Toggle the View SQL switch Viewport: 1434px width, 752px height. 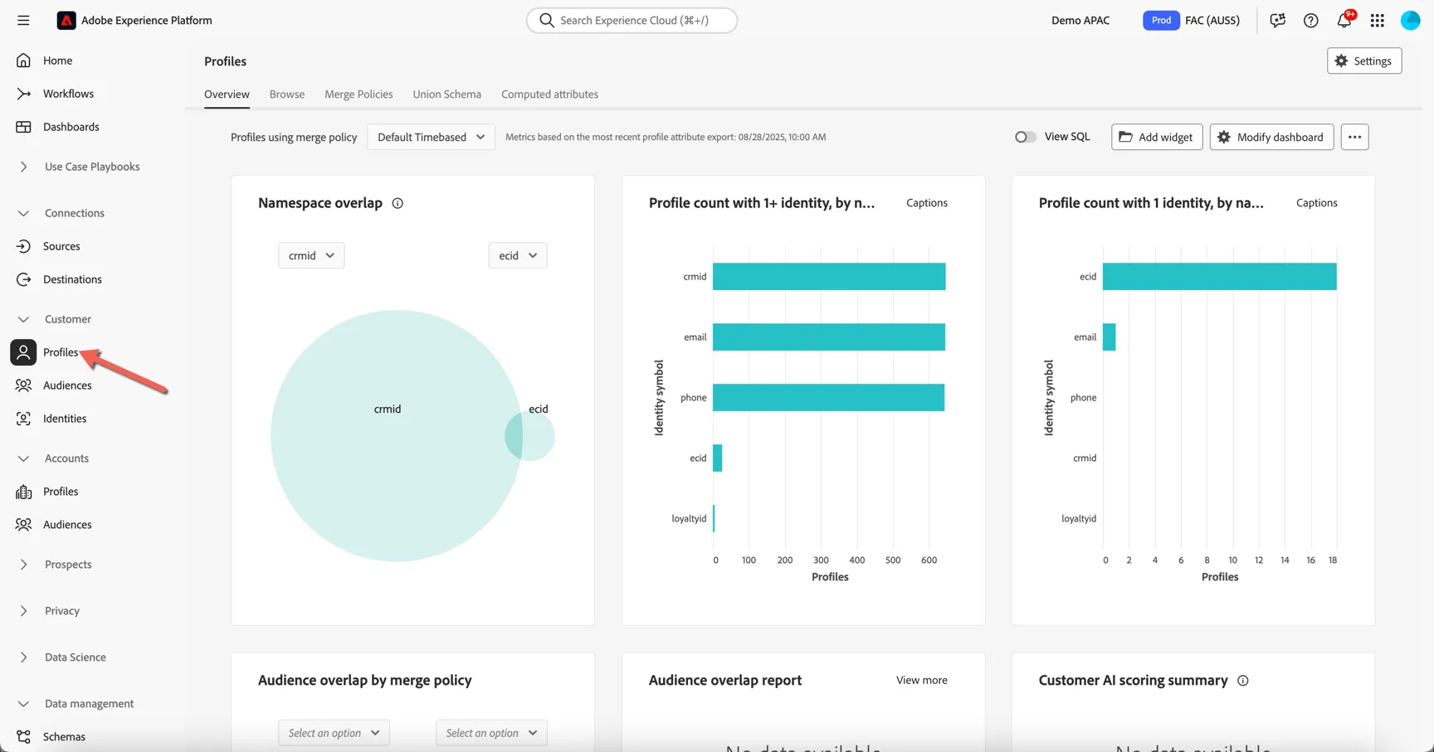[1026, 137]
